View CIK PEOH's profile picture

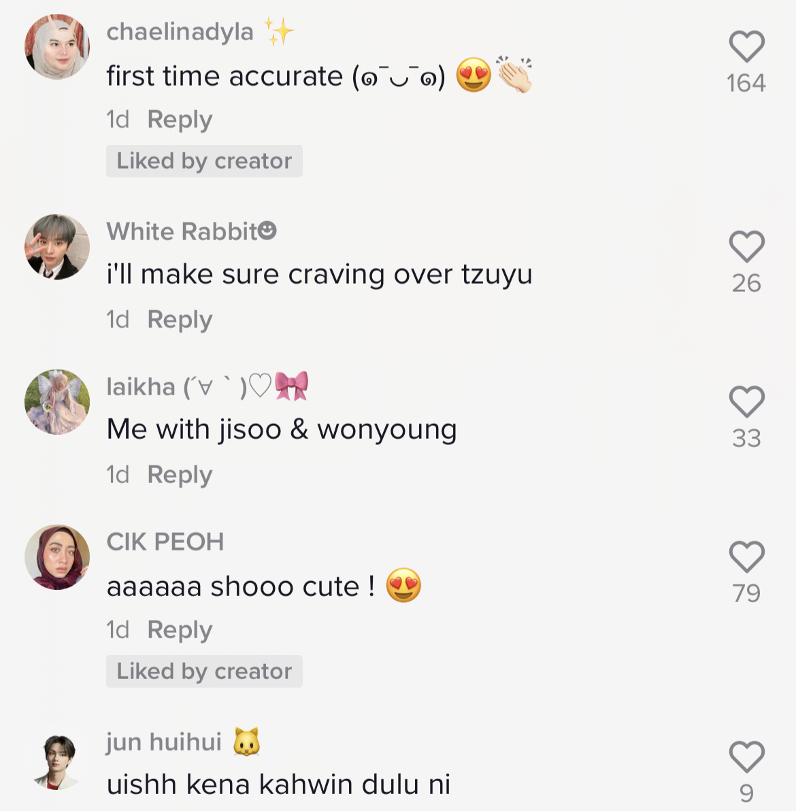coord(57,557)
